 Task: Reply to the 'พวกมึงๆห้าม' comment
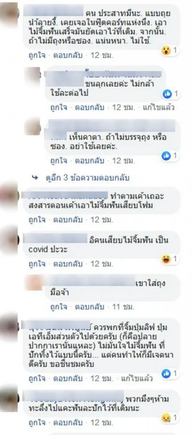click(x=68, y=422)
